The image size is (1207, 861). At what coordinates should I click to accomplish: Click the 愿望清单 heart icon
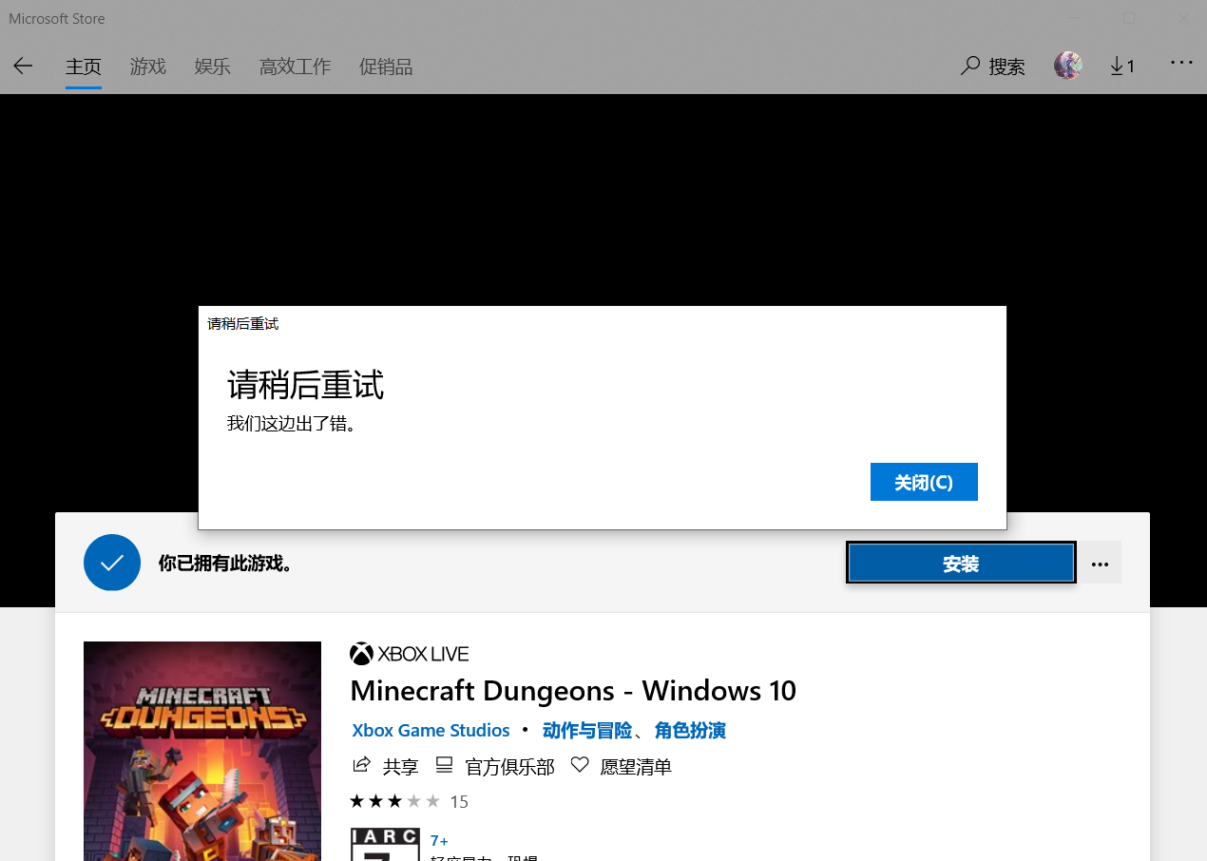click(580, 765)
